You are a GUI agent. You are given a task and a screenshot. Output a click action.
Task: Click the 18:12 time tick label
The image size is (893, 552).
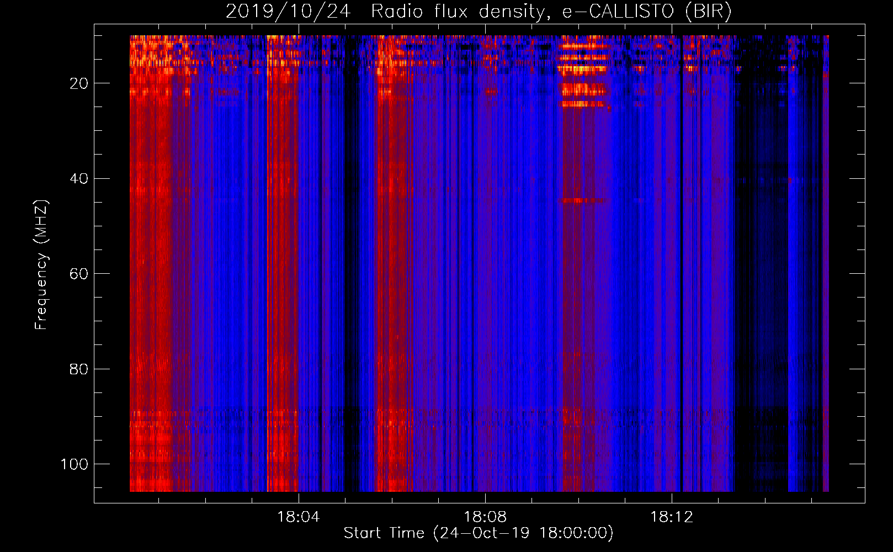tap(672, 517)
